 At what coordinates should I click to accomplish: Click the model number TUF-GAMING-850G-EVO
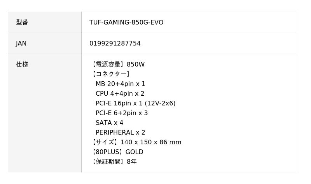click(x=126, y=23)
